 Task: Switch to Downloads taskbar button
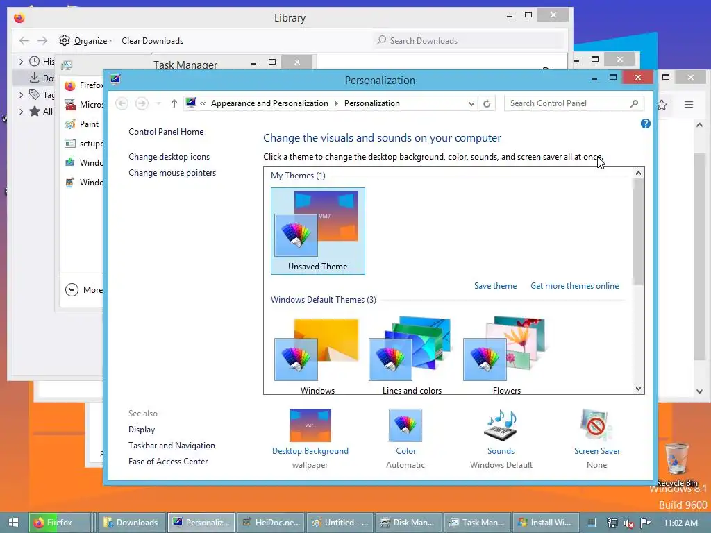tap(132, 523)
